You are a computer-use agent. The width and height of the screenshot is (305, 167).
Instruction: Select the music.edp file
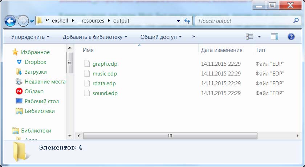click(105, 74)
